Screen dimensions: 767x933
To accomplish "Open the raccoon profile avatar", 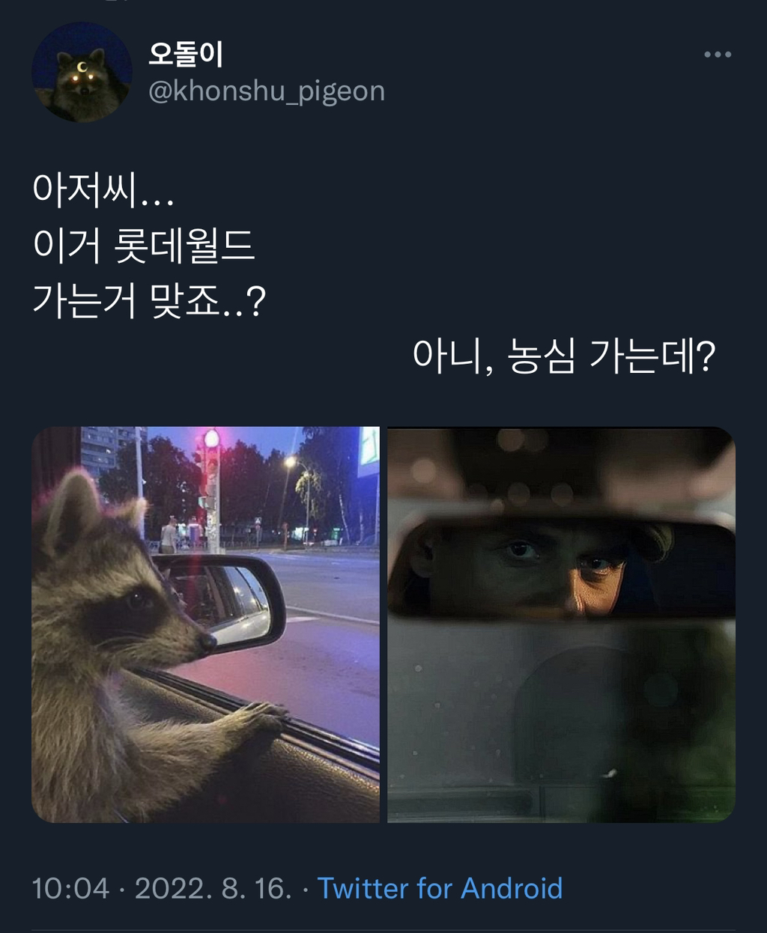I will pos(82,72).
